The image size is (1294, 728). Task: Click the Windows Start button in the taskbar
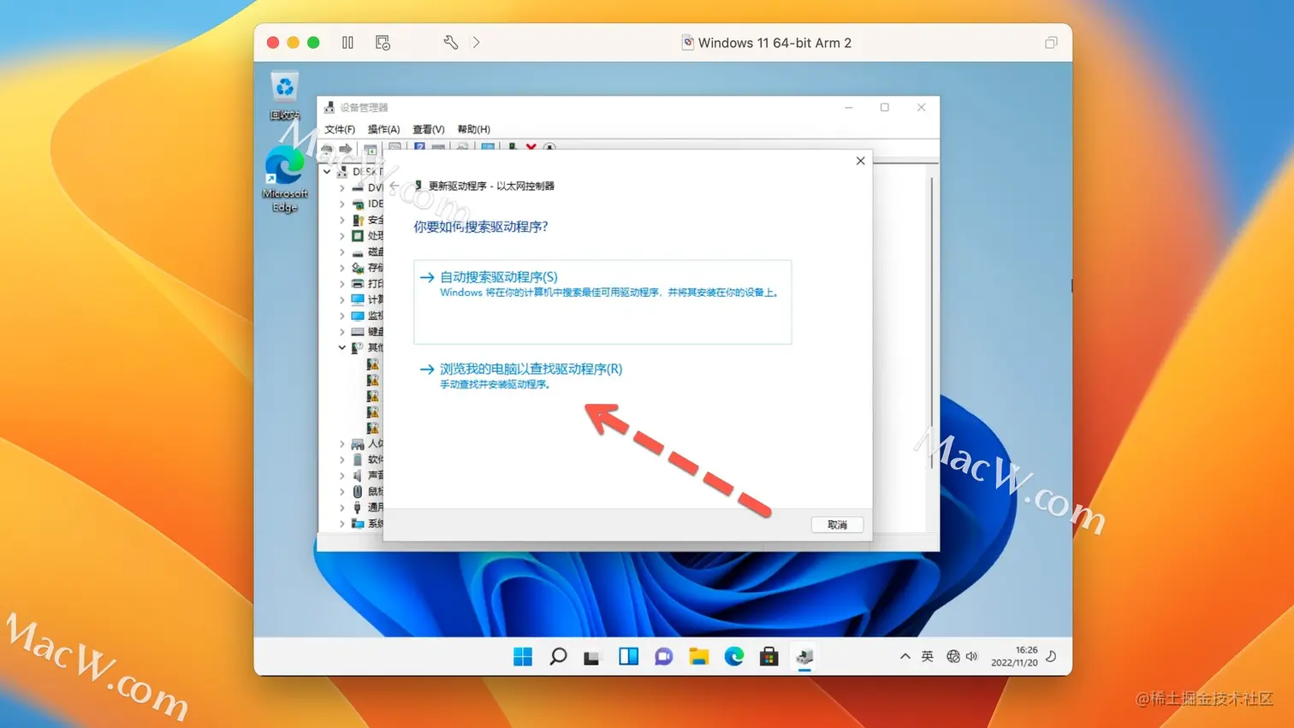coord(523,656)
